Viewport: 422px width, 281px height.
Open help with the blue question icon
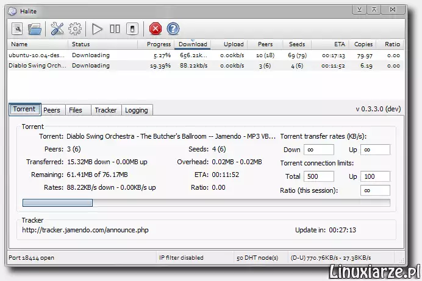[x=173, y=29]
